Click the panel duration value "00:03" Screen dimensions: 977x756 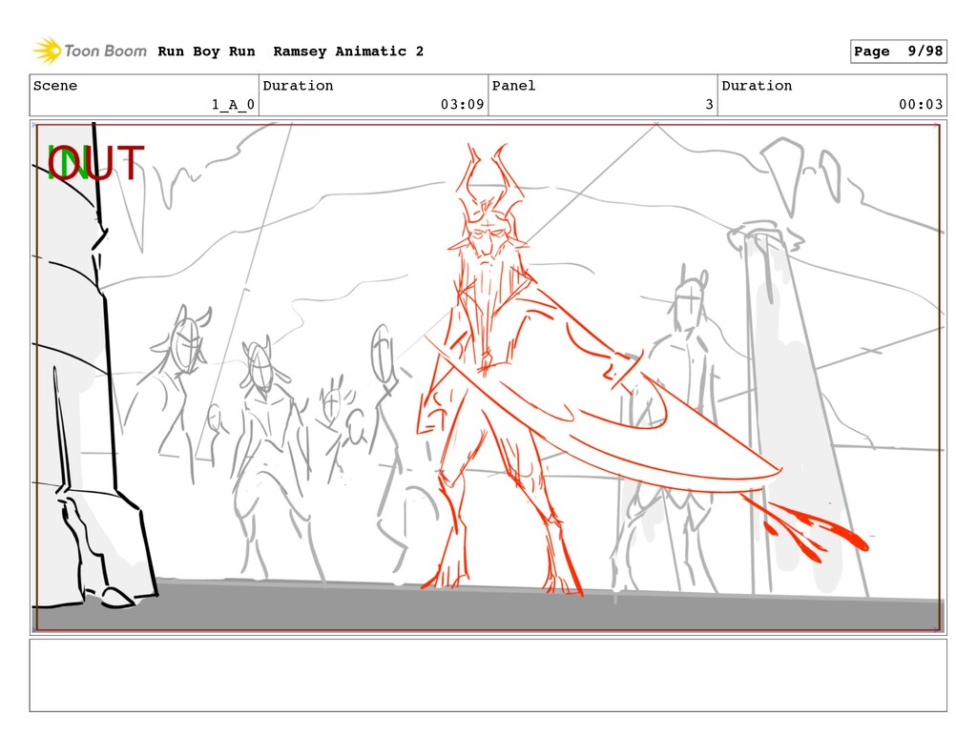921,105
